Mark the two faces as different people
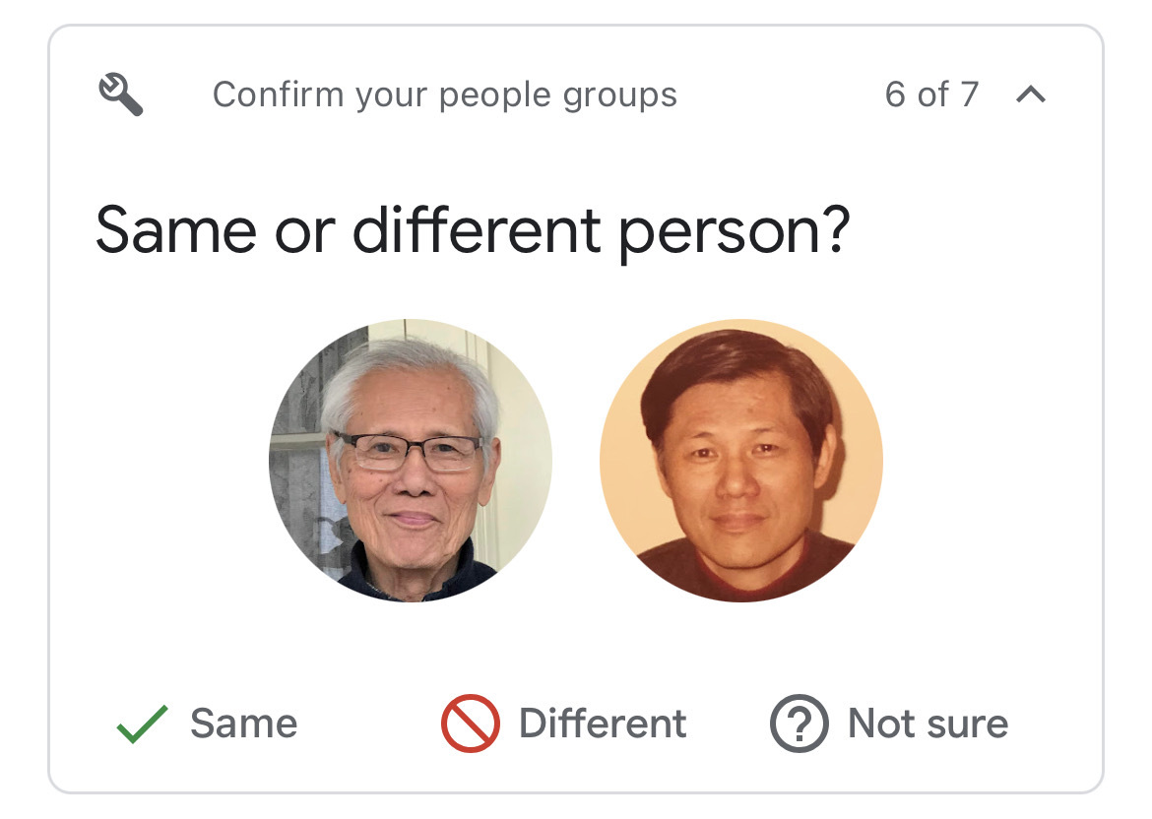Image resolution: width=1152 pixels, height=819 pixels. (x=564, y=724)
